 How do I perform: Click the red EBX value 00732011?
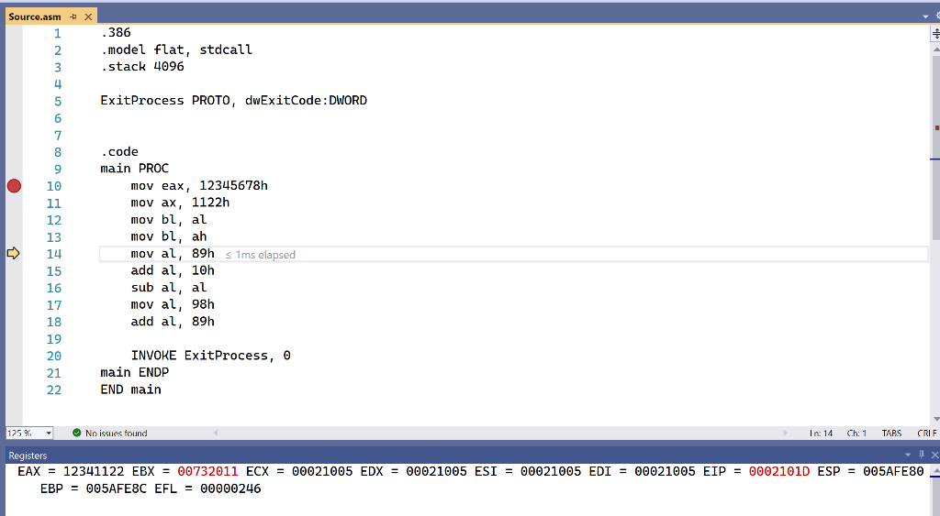click(x=207, y=472)
